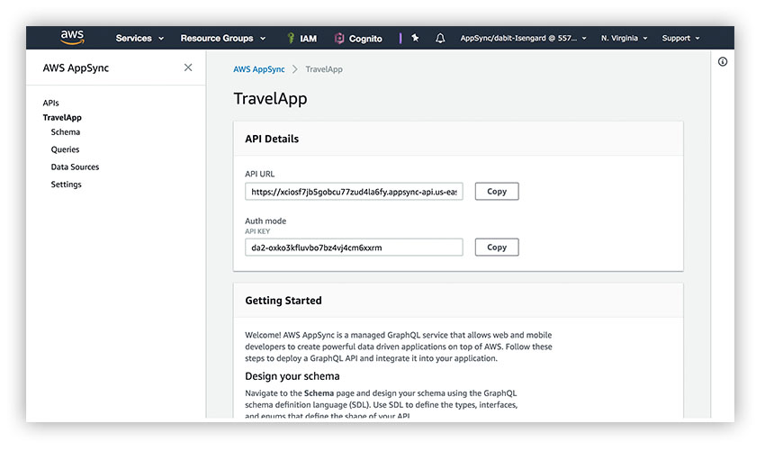The image size is (765, 451).
Task: Expand the Services menu
Action: coord(139,38)
